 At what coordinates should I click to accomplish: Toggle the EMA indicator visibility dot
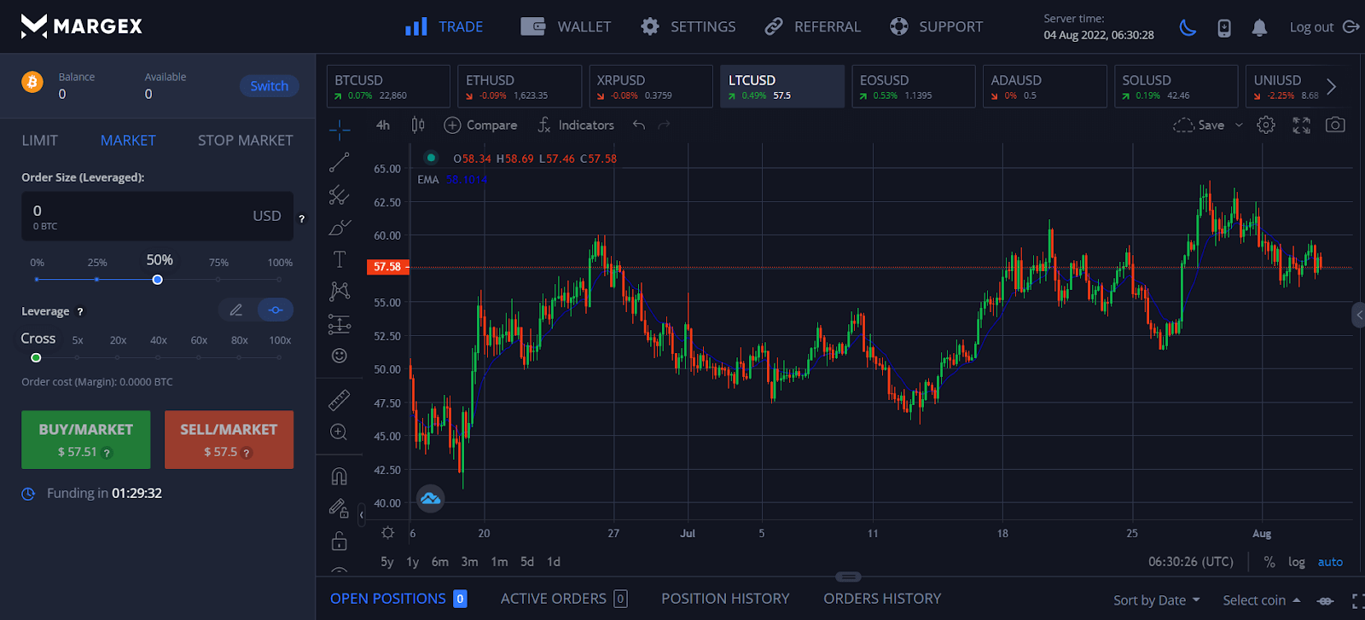pos(431,158)
